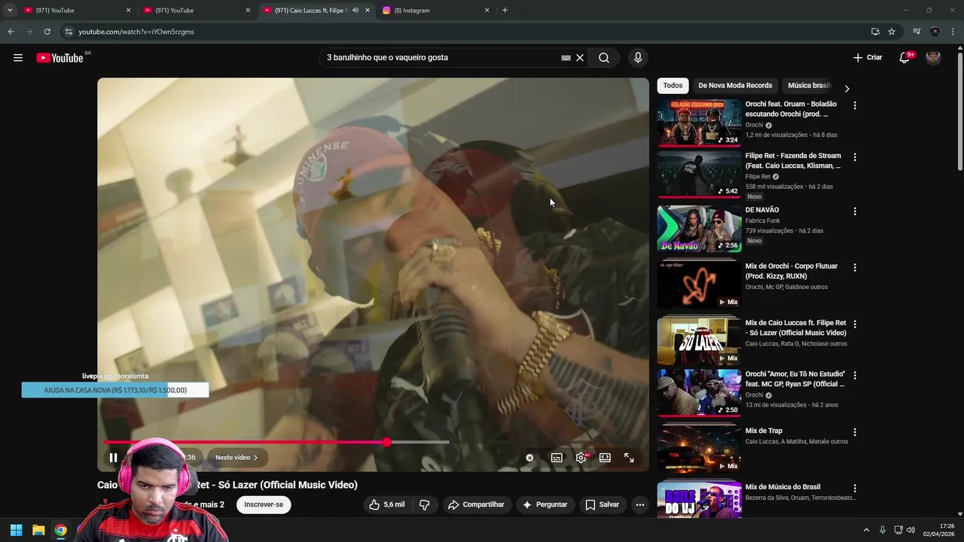Open more actions ellipsis below video
The height and width of the screenshot is (542, 964).
click(639, 504)
